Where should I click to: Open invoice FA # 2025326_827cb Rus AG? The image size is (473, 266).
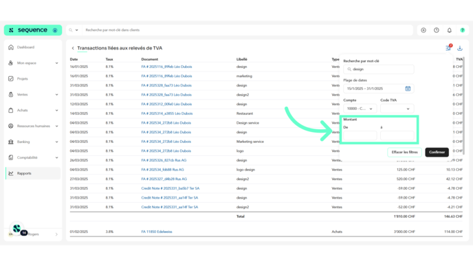(x=164, y=160)
